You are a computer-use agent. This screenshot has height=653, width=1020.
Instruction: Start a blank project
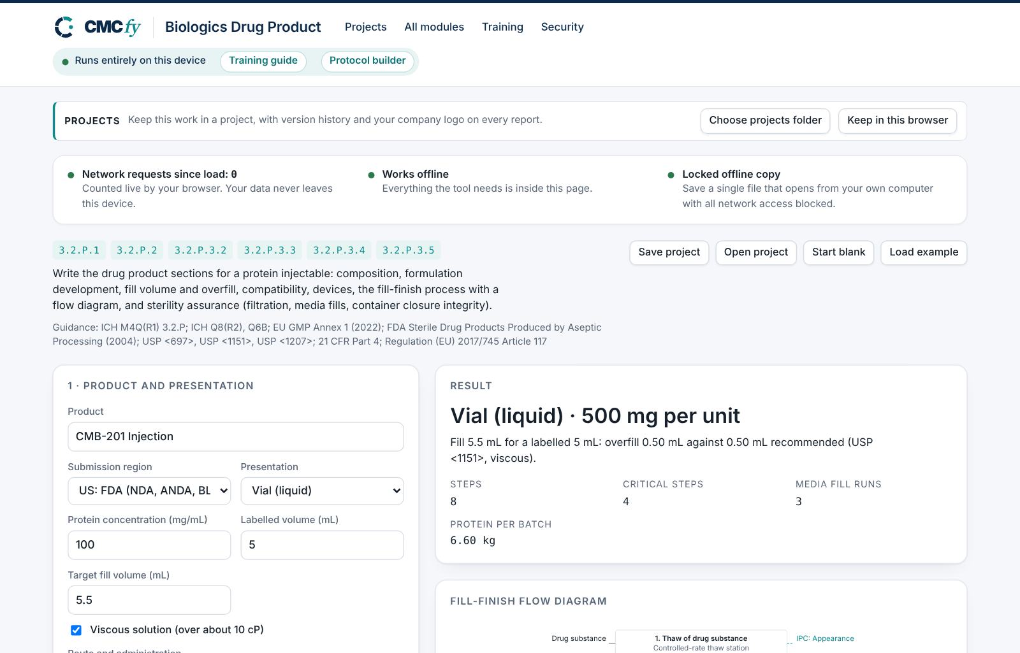(x=838, y=252)
